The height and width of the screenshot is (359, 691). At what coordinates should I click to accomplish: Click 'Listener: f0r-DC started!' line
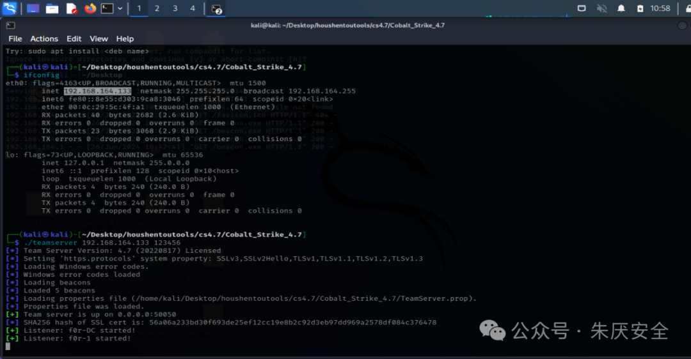coord(70,330)
